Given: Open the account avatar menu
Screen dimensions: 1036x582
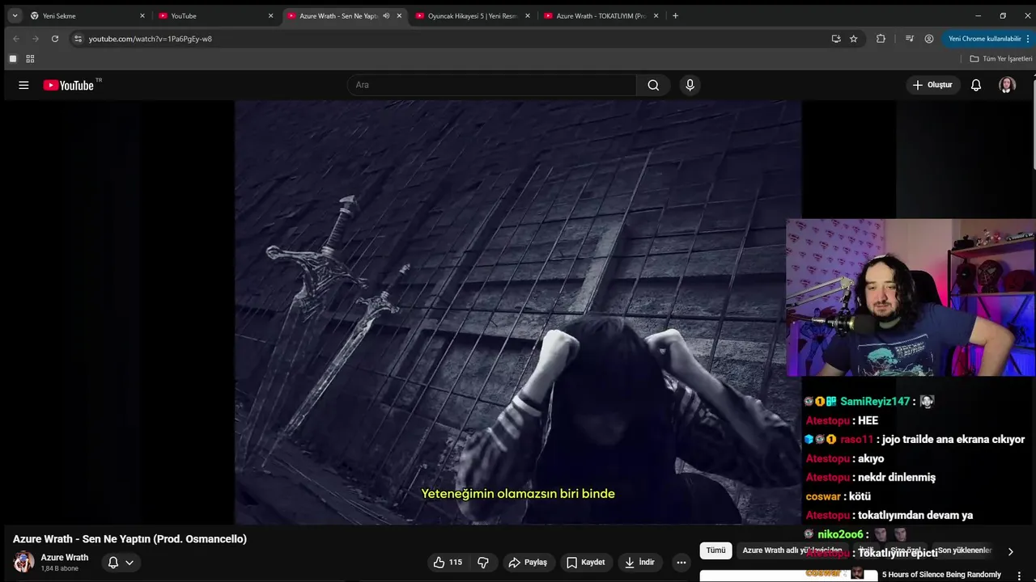Looking at the screenshot, I should click(x=1007, y=85).
